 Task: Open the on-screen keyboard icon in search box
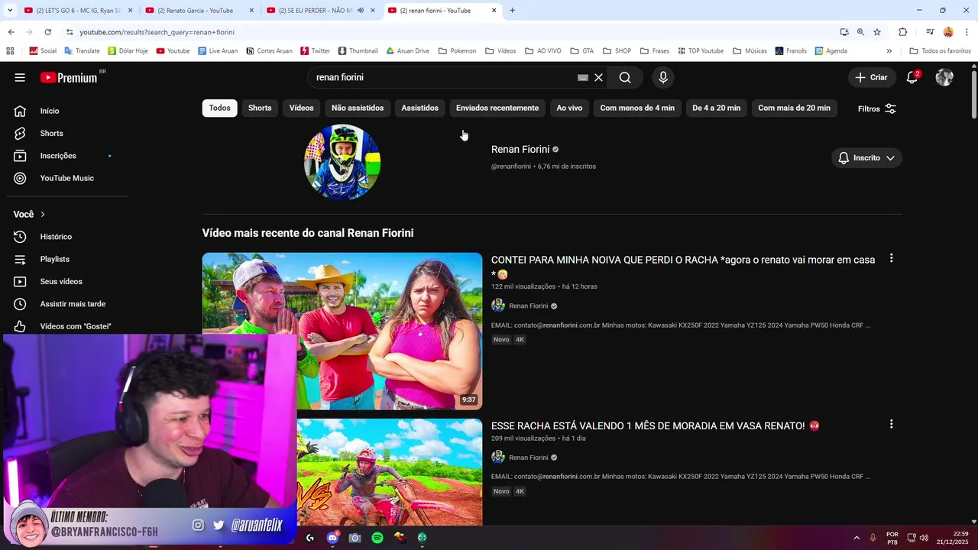coord(583,77)
